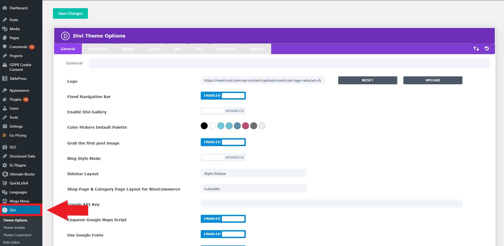Click the import/export arrows icon

click(x=476, y=49)
